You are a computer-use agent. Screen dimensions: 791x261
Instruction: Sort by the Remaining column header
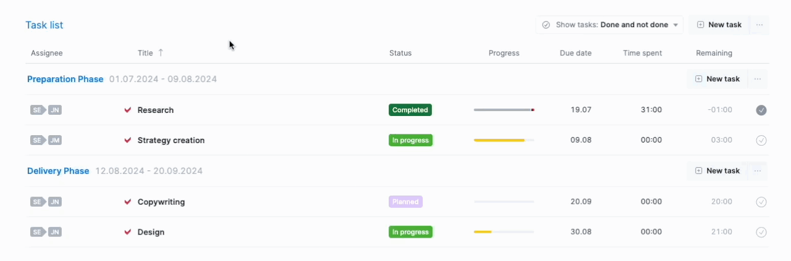coord(714,53)
